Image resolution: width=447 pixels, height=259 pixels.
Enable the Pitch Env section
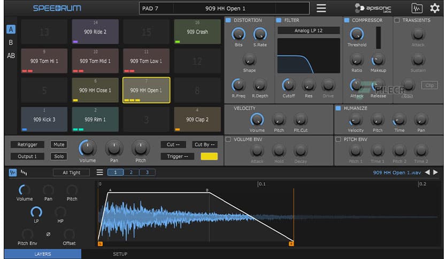tap(338, 139)
